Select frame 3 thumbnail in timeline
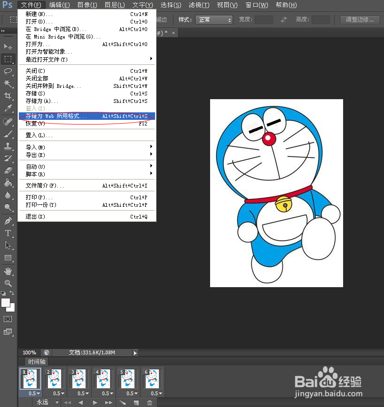Image resolution: width=384 pixels, height=407 pixels. [x=79, y=379]
